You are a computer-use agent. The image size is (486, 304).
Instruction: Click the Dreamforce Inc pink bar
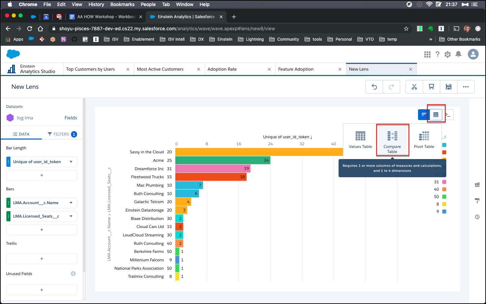pos(213,169)
